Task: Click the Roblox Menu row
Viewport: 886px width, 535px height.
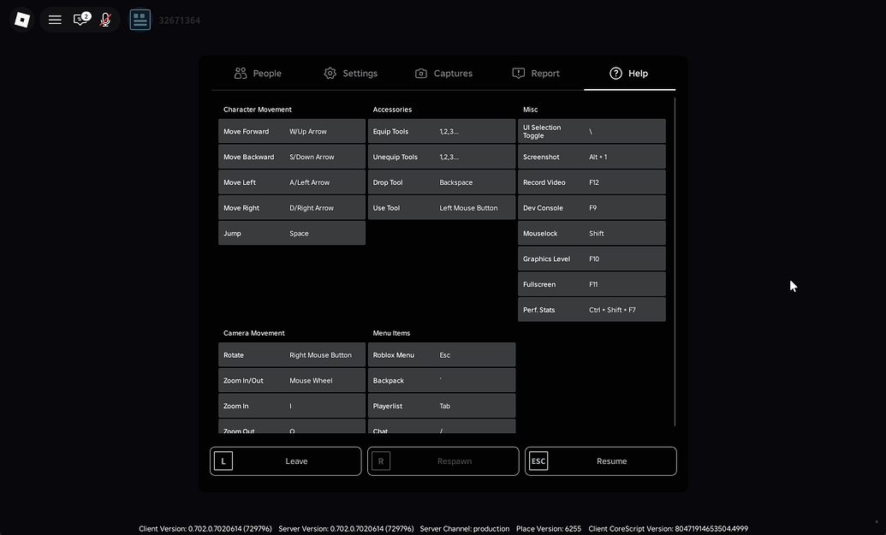Action: [x=442, y=354]
